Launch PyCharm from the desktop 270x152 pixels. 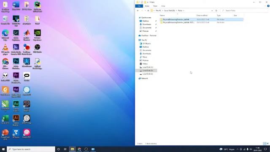[38, 7]
